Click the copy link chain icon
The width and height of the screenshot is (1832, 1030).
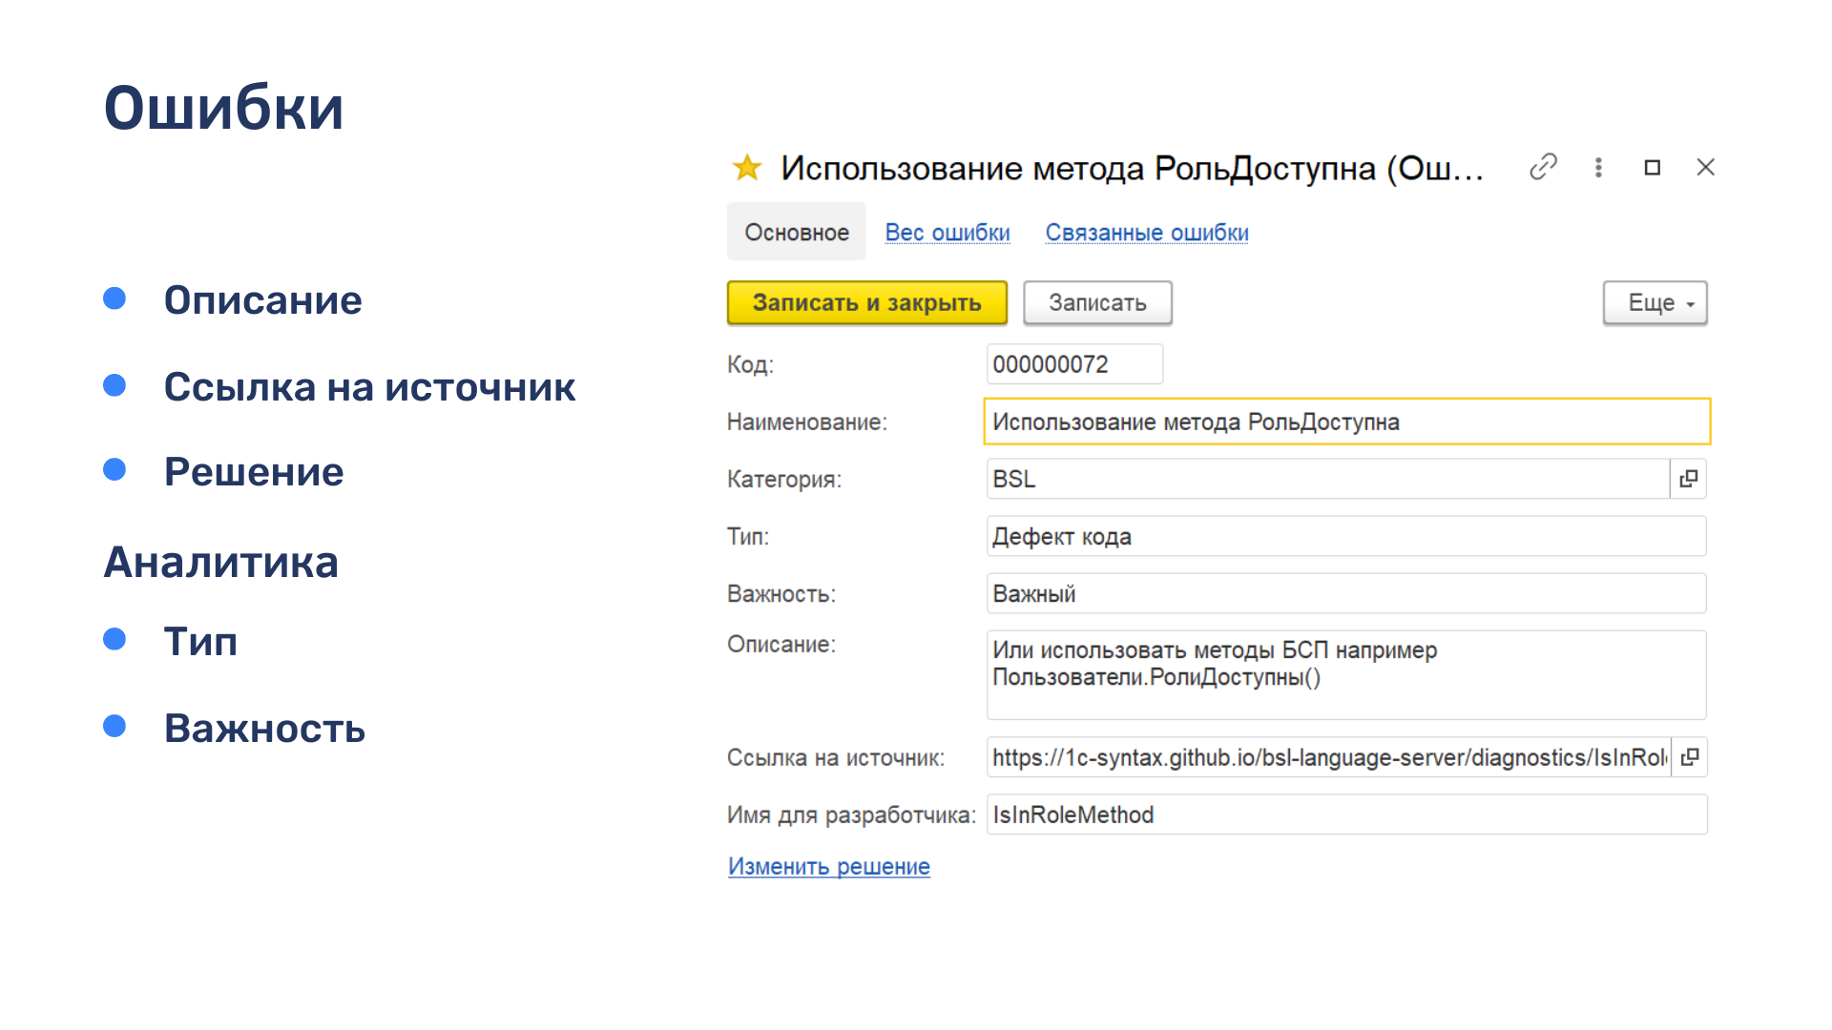tap(1543, 167)
